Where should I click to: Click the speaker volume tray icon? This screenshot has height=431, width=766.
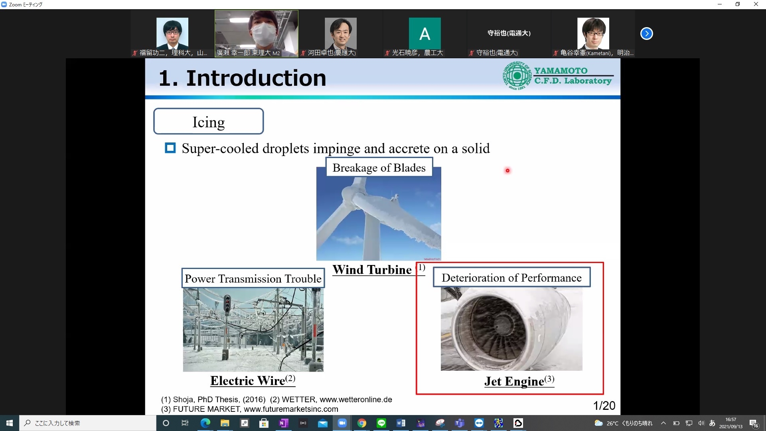coord(701,423)
